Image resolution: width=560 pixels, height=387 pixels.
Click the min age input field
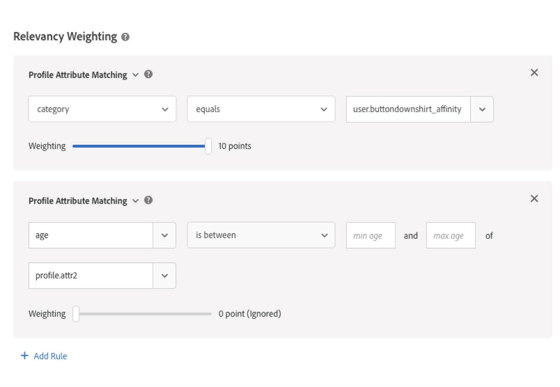[x=370, y=235]
